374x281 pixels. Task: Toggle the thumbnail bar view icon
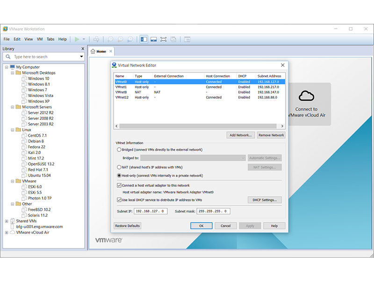pyautogui.click(x=154, y=39)
